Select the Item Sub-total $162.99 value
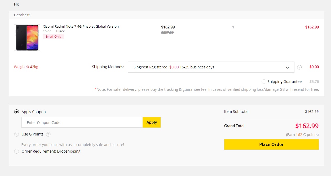Screen dimensions: 331x176 click(x=312, y=112)
